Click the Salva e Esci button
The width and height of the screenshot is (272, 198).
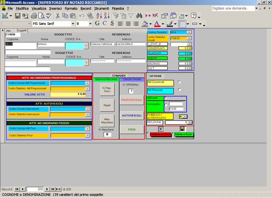(183, 134)
